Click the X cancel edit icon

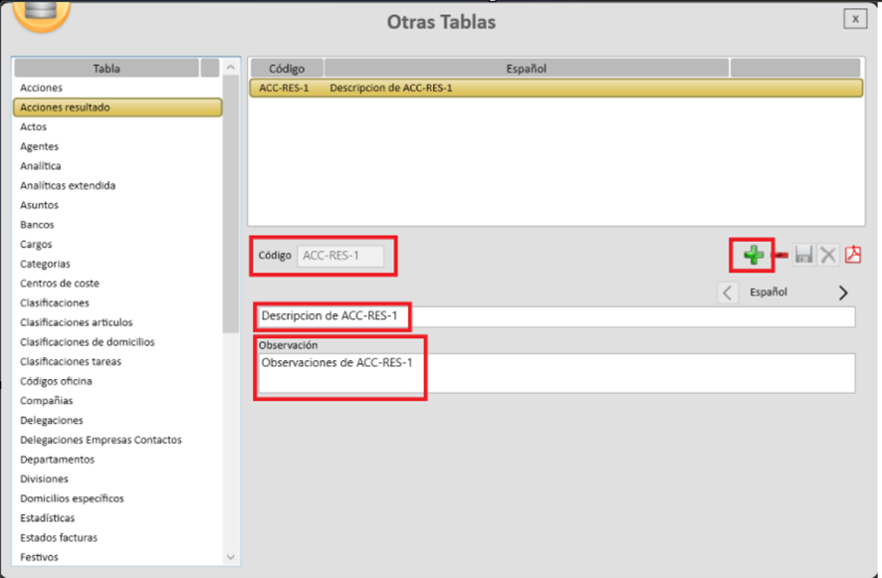point(828,256)
